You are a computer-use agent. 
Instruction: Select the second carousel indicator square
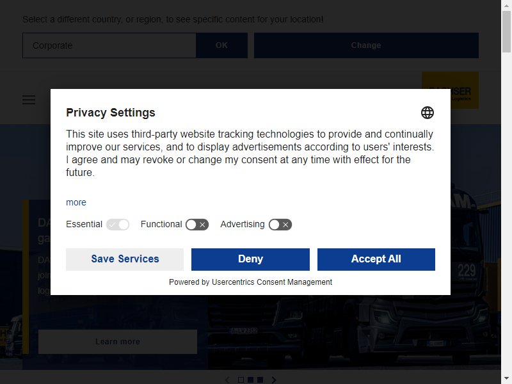[250, 380]
